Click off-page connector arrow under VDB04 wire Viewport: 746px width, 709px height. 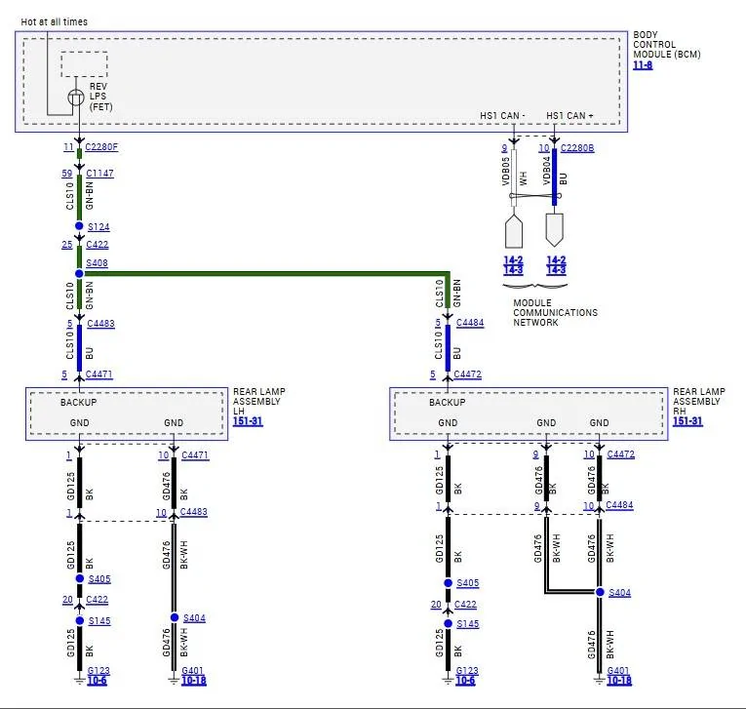pyautogui.click(x=555, y=230)
